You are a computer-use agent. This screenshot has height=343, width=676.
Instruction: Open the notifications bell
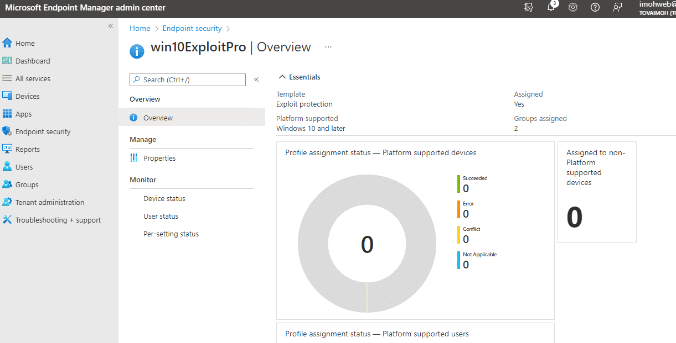(551, 7)
